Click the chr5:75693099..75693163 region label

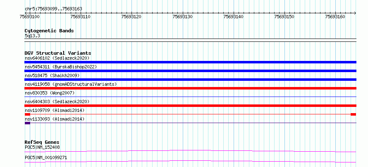53,9
